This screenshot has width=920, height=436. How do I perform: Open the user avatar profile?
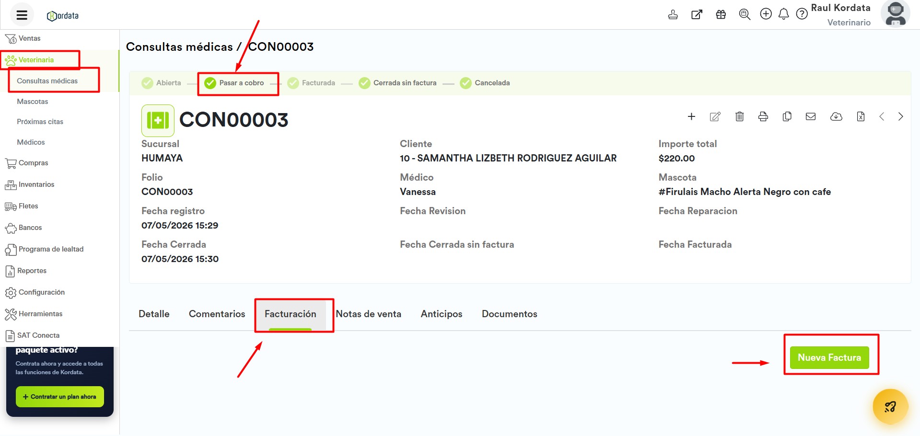click(895, 14)
